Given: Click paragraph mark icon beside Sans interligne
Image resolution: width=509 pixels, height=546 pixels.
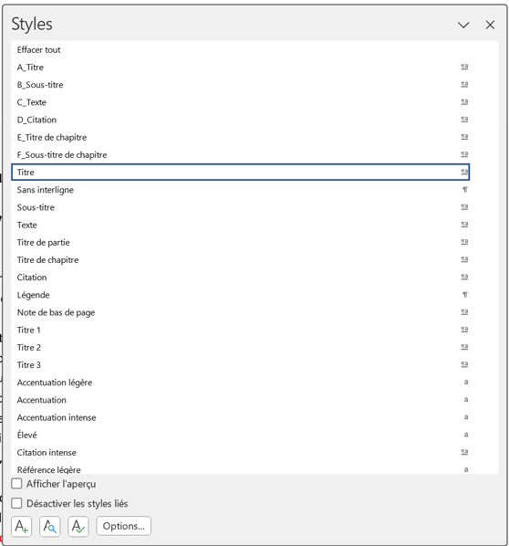Looking at the screenshot, I should point(465,190).
